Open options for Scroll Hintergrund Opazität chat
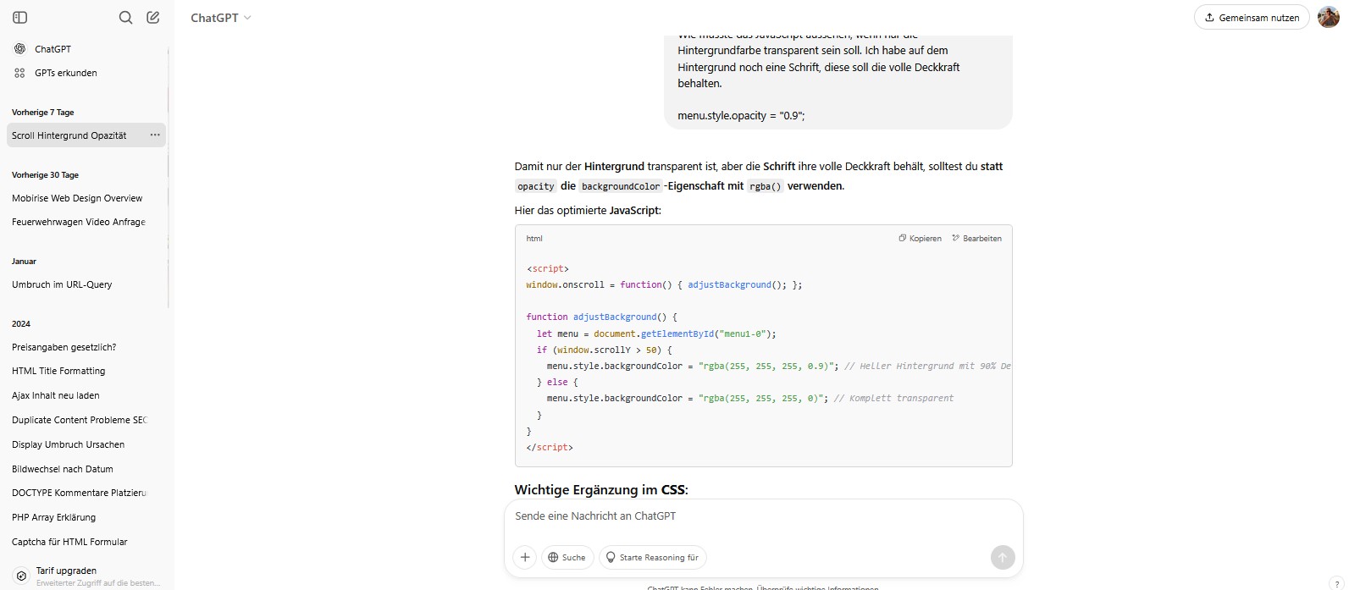The width and height of the screenshot is (1349, 590). [155, 135]
